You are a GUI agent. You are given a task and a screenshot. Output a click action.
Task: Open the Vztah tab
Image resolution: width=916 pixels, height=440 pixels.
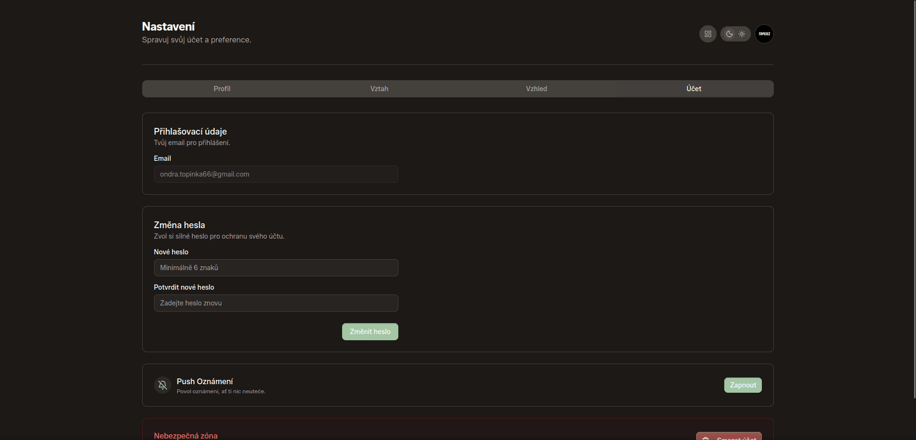(379, 88)
